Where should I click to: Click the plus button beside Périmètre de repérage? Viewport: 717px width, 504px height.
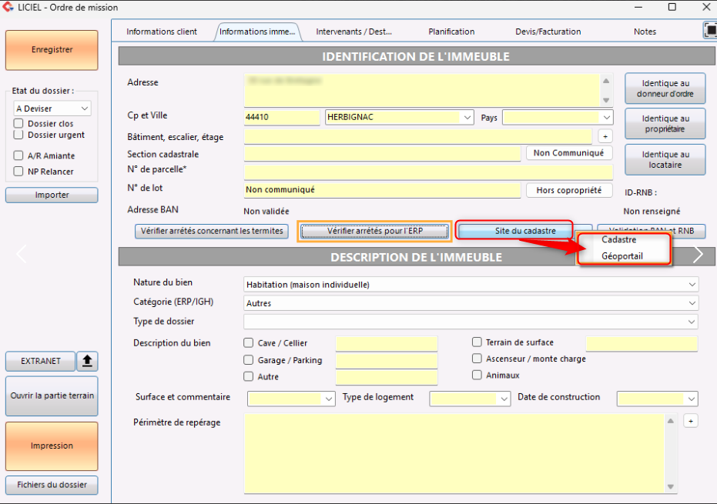tap(691, 421)
